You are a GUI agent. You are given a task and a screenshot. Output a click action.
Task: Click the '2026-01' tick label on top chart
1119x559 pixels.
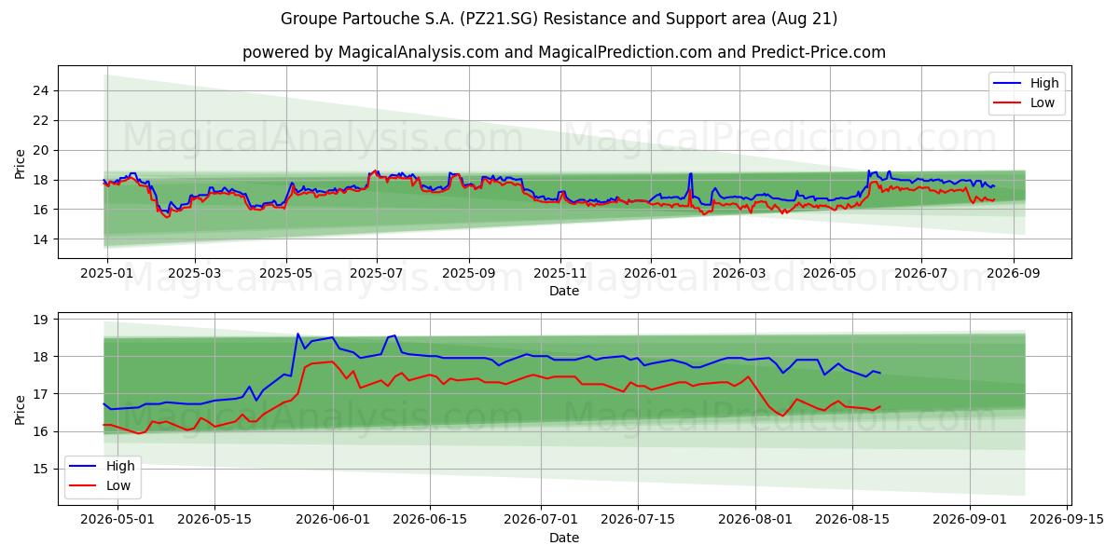651,273
